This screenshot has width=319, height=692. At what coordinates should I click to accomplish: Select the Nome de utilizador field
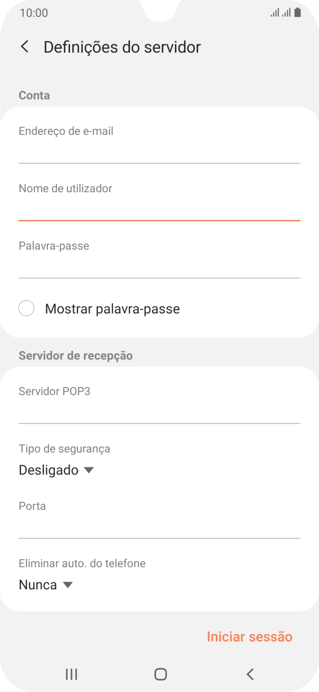159,209
